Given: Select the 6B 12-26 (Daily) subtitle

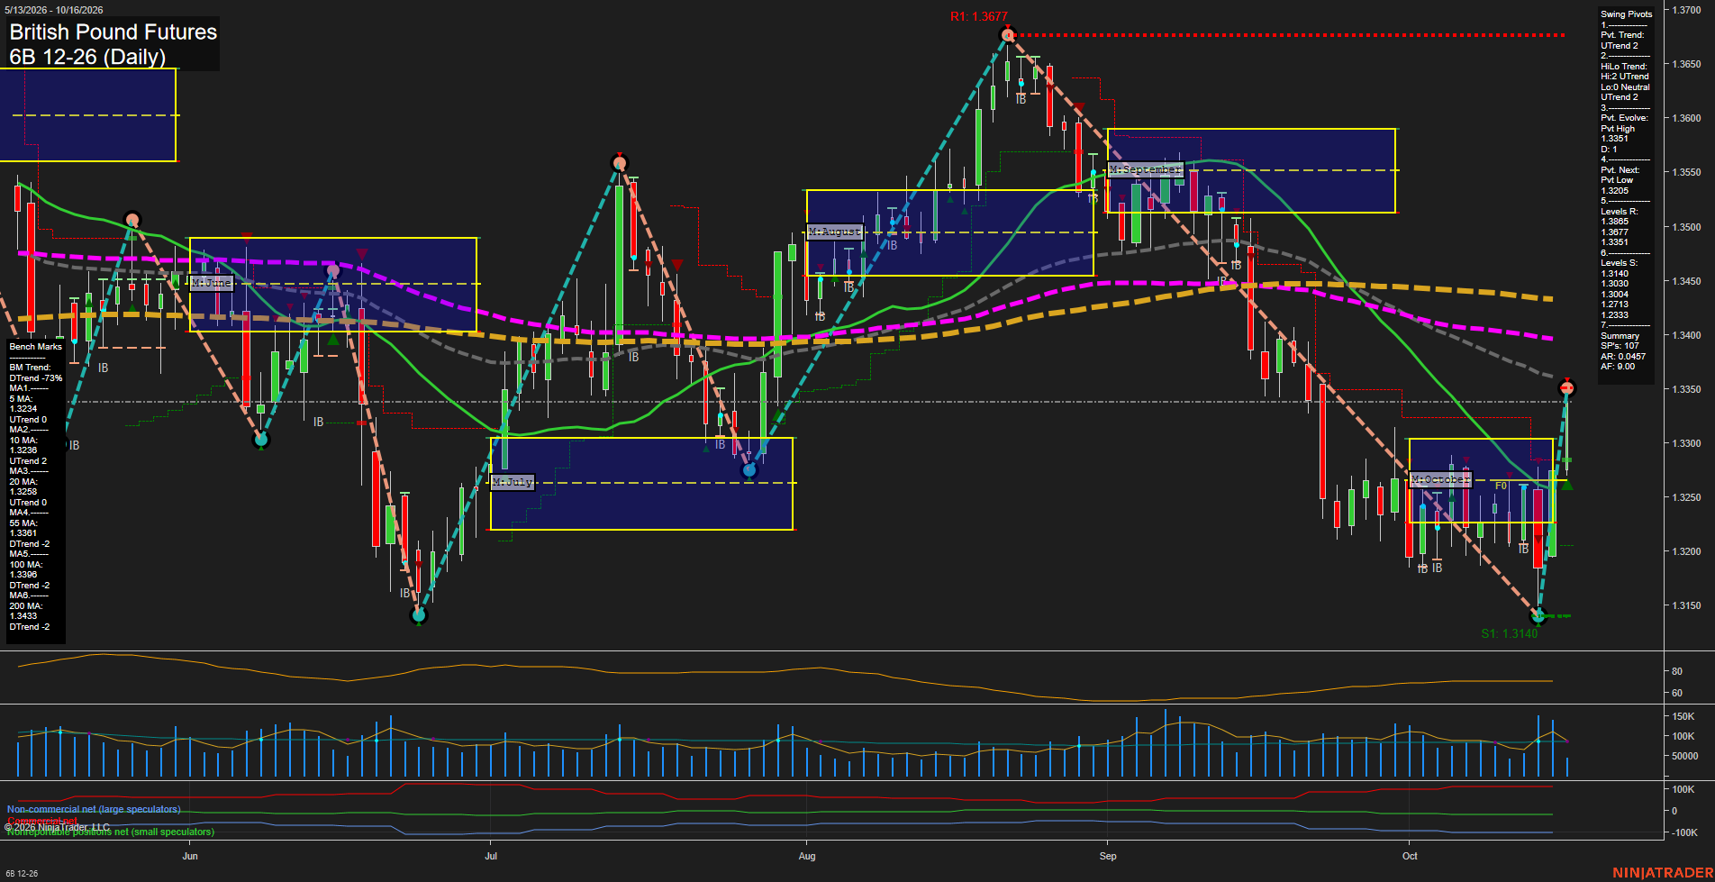Looking at the screenshot, I should tap(87, 57).
